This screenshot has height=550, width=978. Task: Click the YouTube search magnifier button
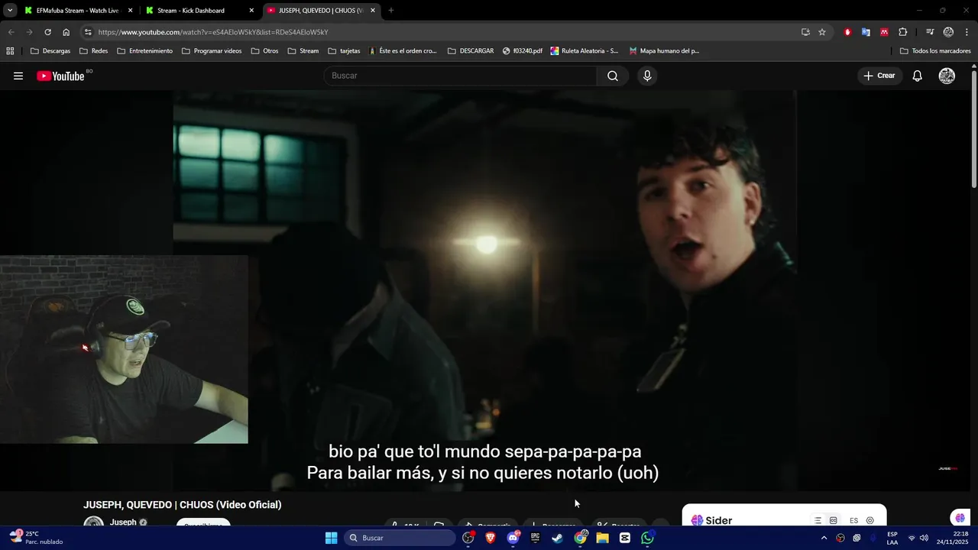[x=613, y=76]
